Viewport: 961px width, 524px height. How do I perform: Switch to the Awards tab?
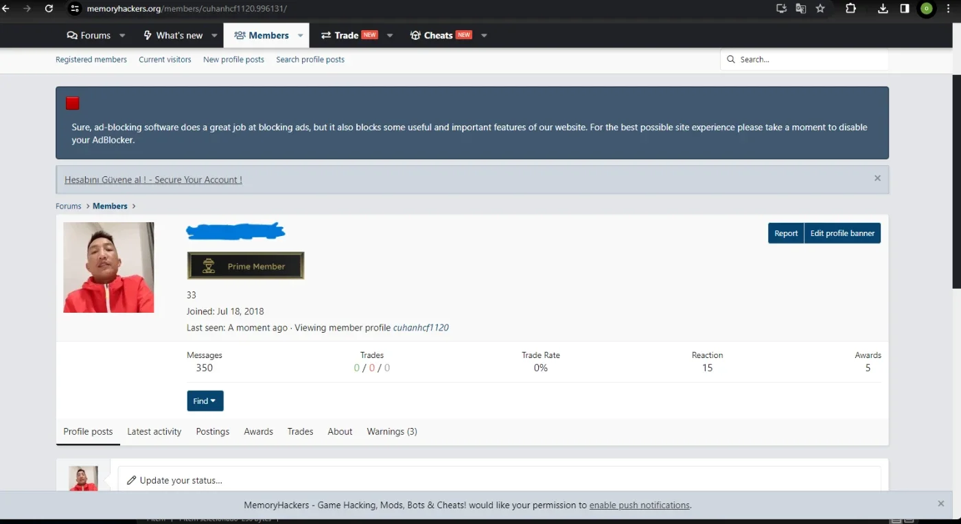click(259, 431)
